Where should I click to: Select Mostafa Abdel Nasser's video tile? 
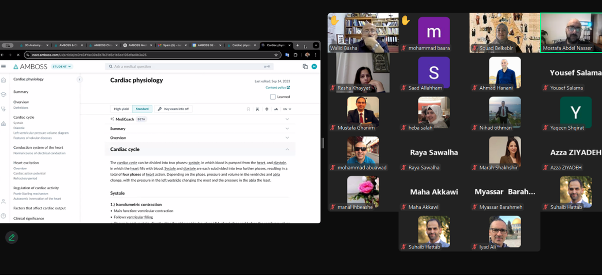571,33
